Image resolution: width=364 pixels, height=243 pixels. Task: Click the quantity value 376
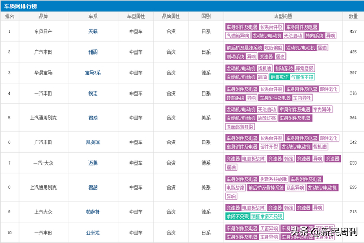click(x=353, y=93)
